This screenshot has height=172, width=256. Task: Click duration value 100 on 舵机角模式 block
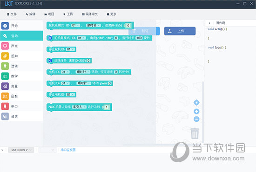[x=139, y=38]
